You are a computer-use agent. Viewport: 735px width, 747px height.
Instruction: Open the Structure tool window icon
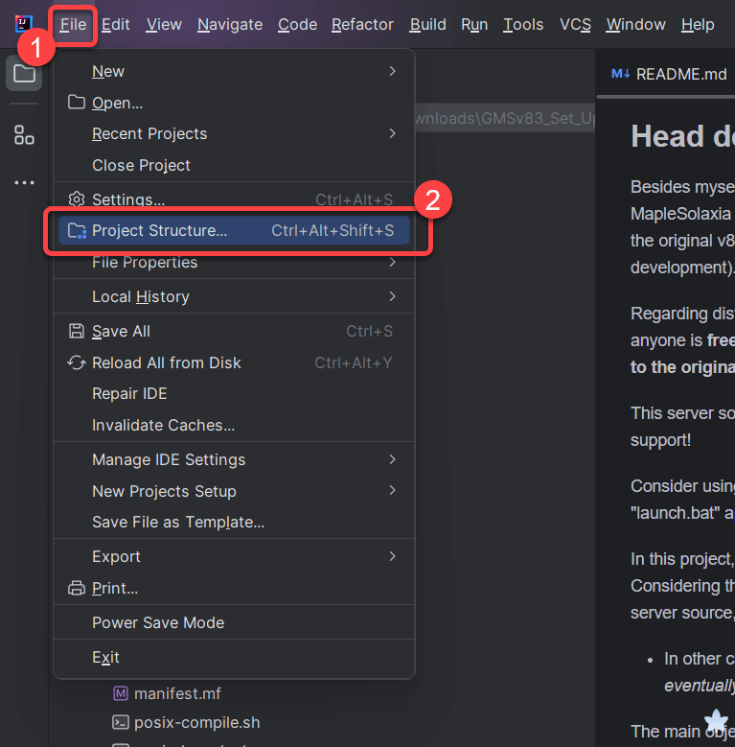[24, 135]
